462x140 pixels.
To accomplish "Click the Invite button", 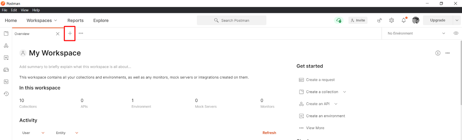I will click(358, 20).
